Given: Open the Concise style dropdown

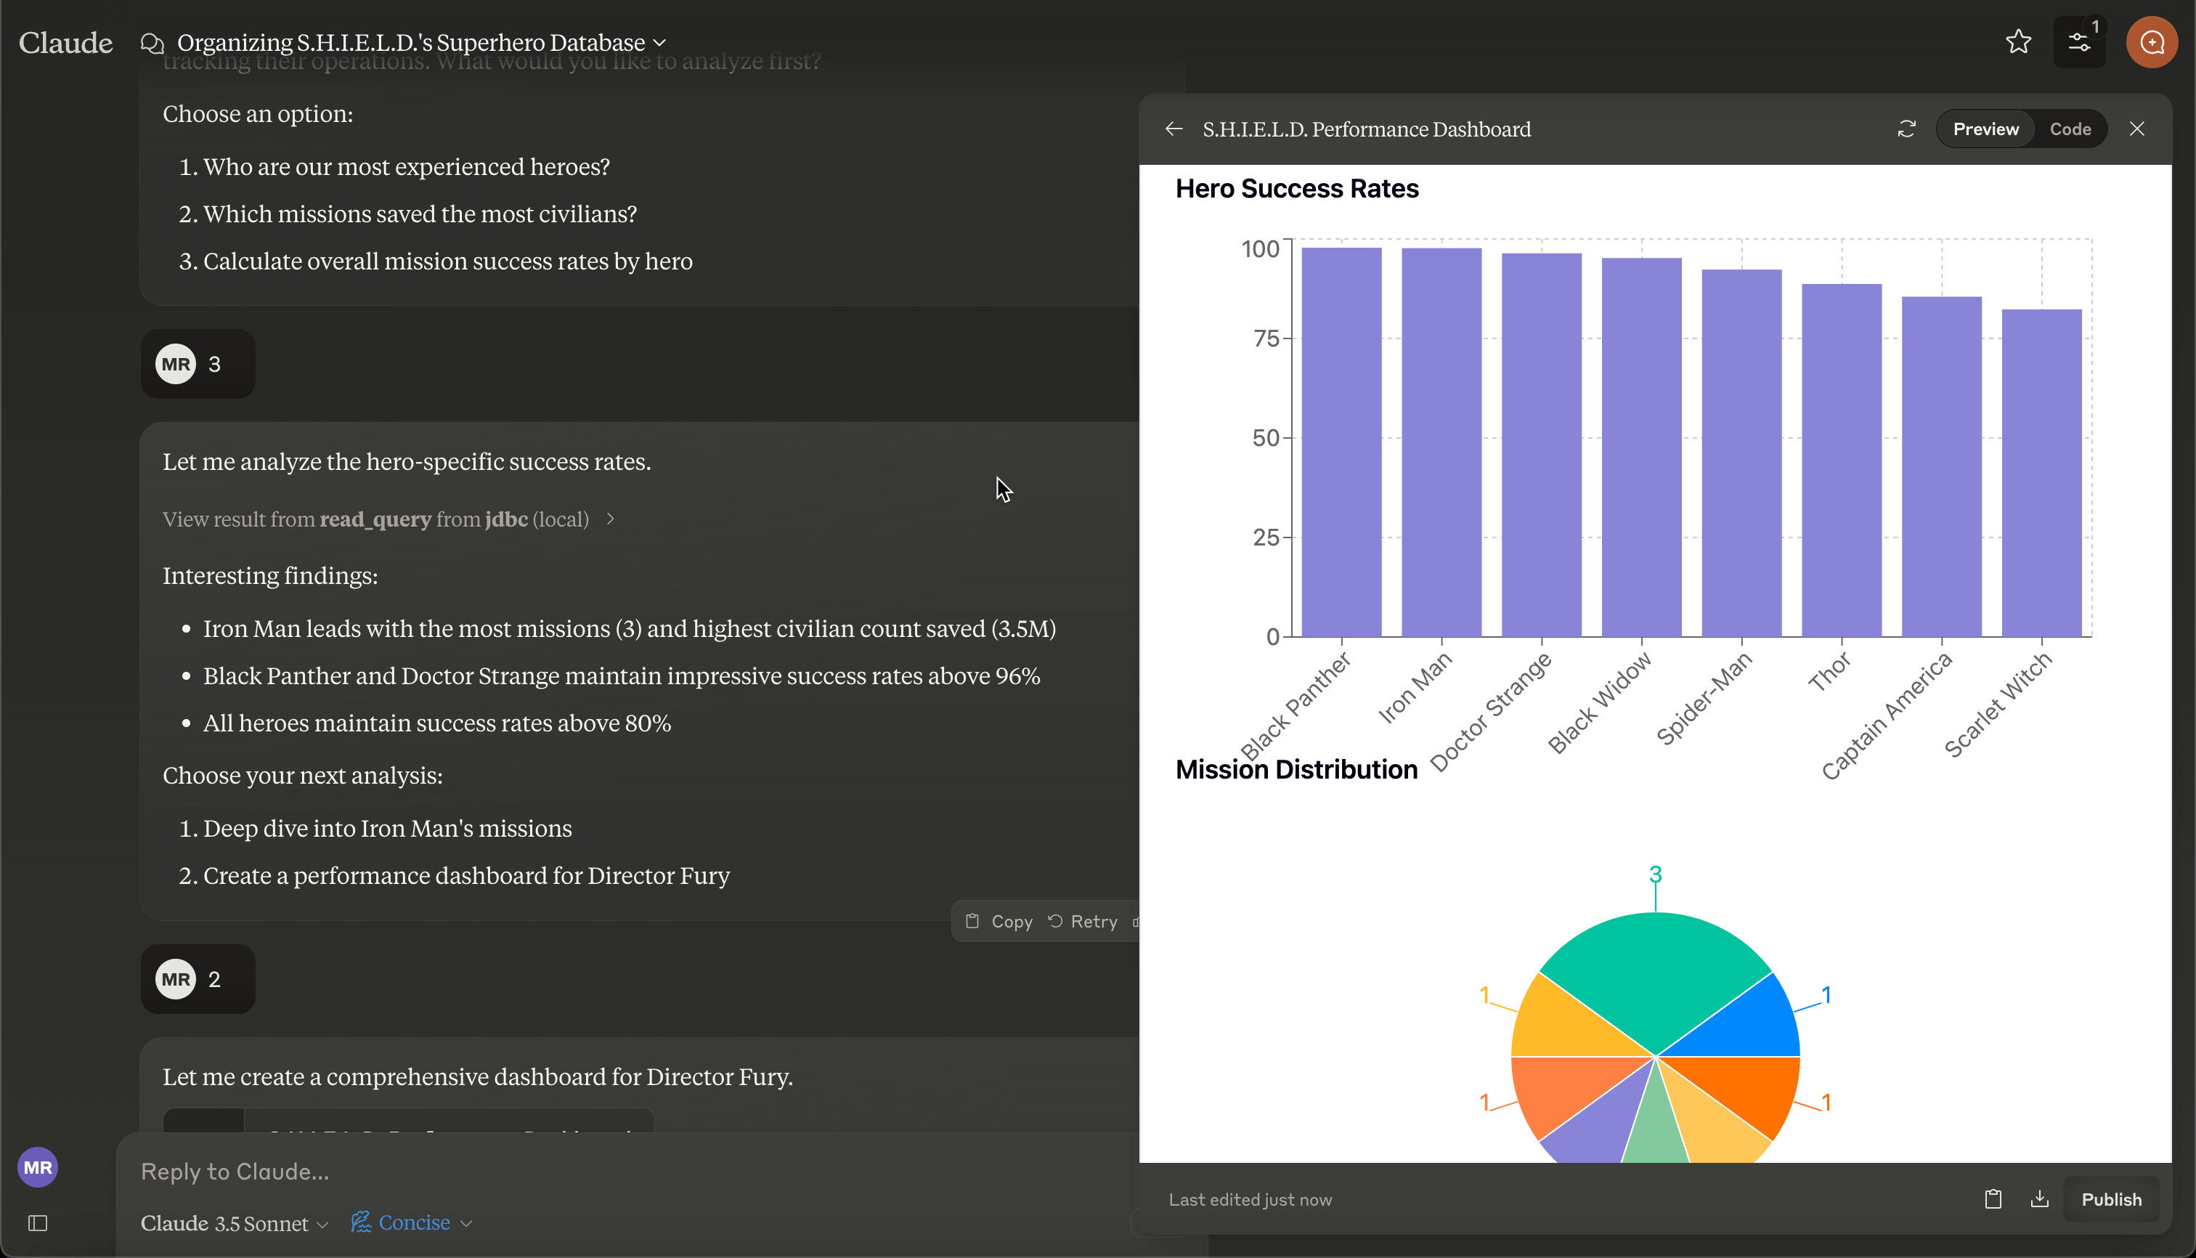Looking at the screenshot, I should (x=413, y=1222).
